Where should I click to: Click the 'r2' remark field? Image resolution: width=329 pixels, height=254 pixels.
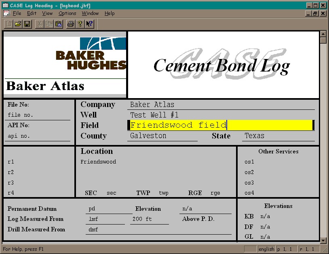click(11, 172)
